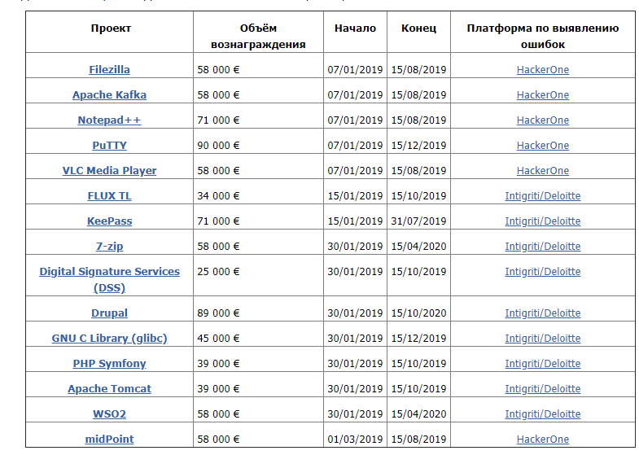
Task: Open the Apache Kafka project link
Action: tap(109, 95)
